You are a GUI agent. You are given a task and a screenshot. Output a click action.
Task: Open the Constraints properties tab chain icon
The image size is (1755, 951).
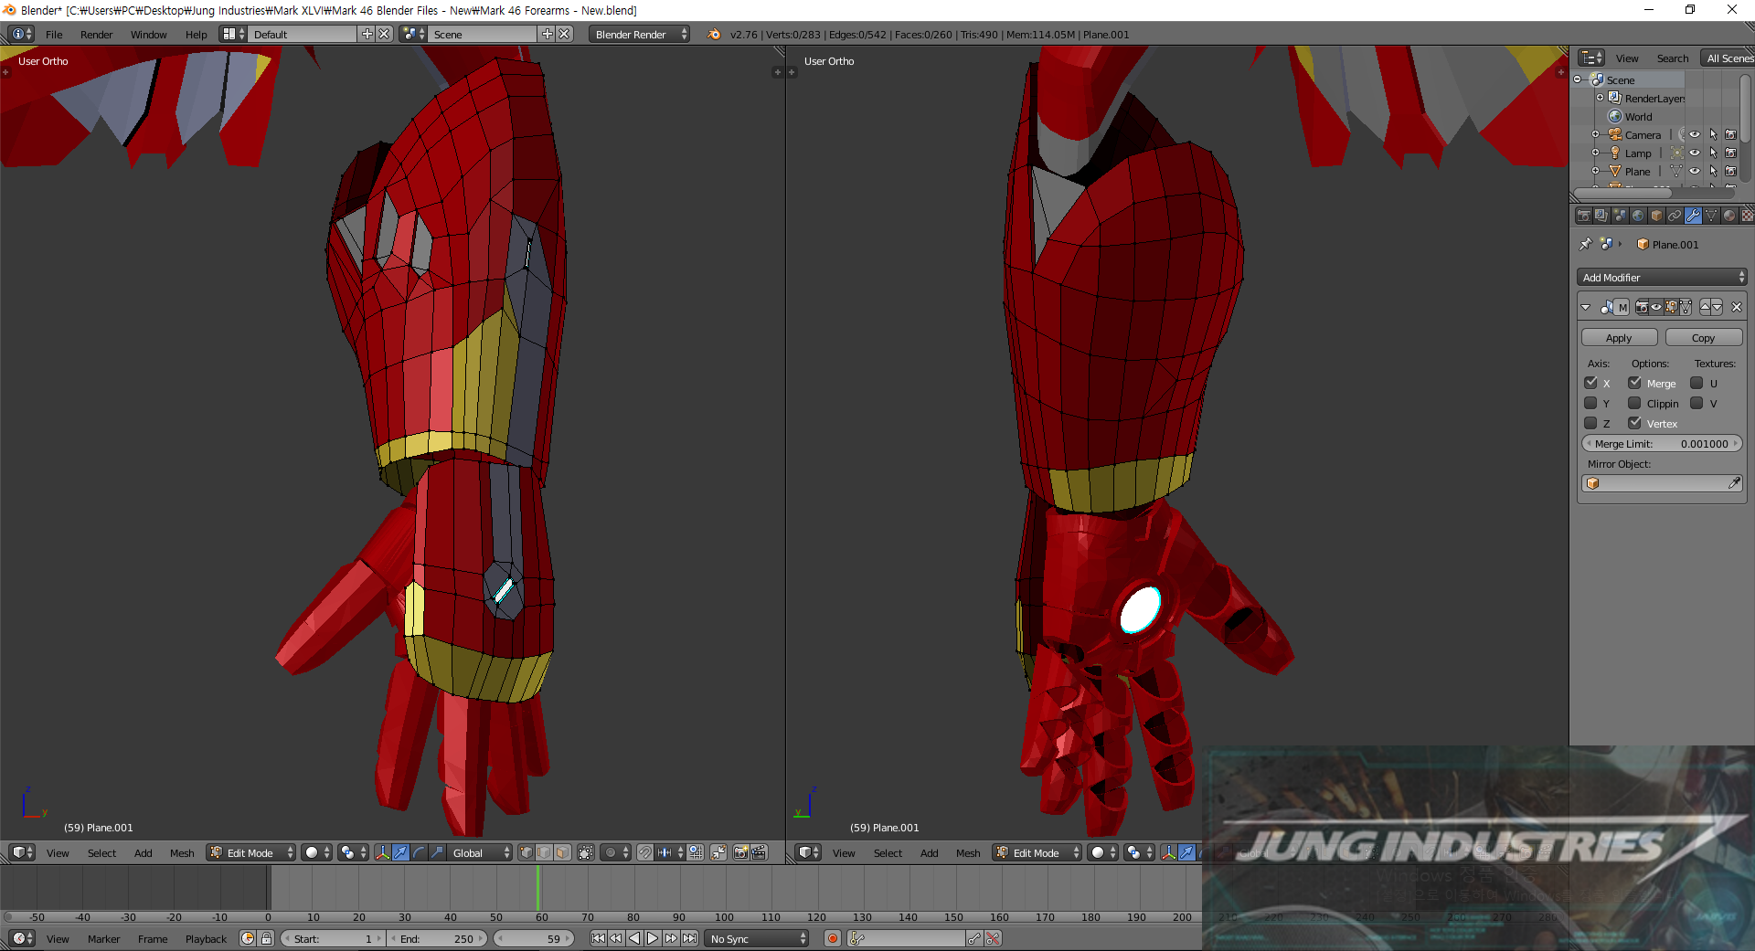1675,216
